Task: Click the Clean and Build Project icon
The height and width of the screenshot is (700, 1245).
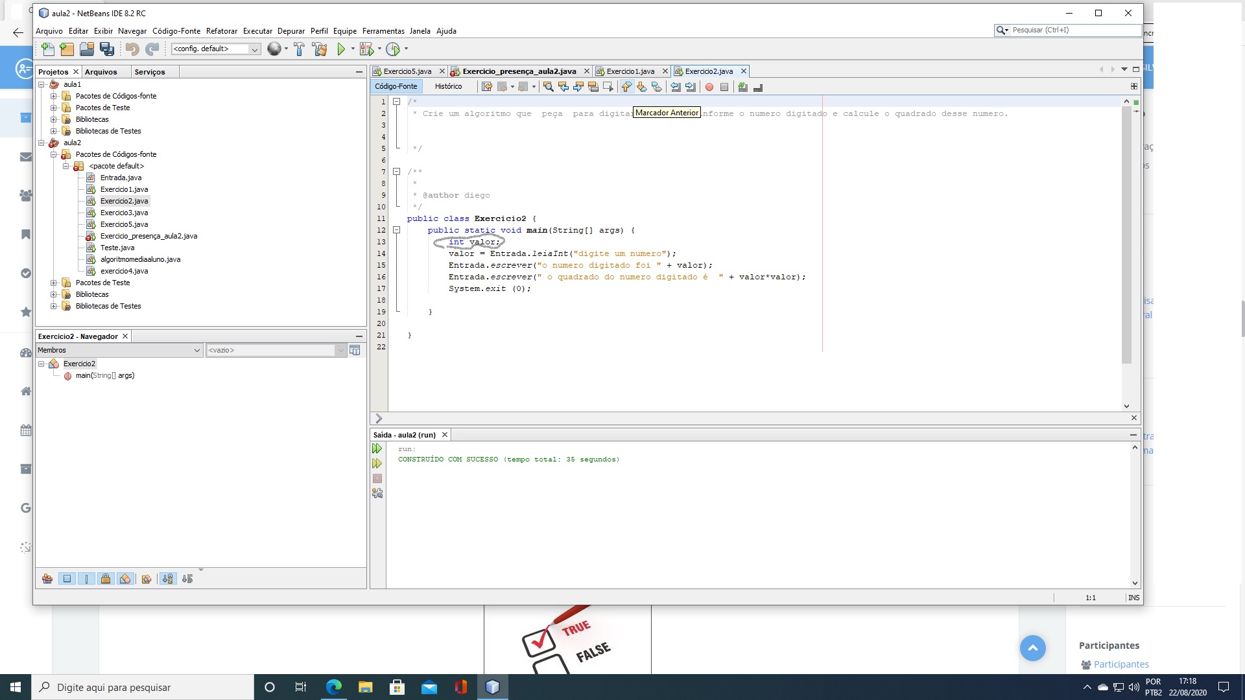Action: pyautogui.click(x=320, y=49)
